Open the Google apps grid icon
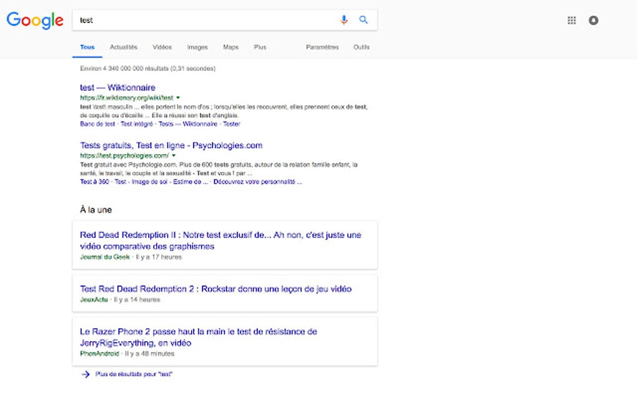The height and width of the screenshot is (398, 637). [x=571, y=21]
